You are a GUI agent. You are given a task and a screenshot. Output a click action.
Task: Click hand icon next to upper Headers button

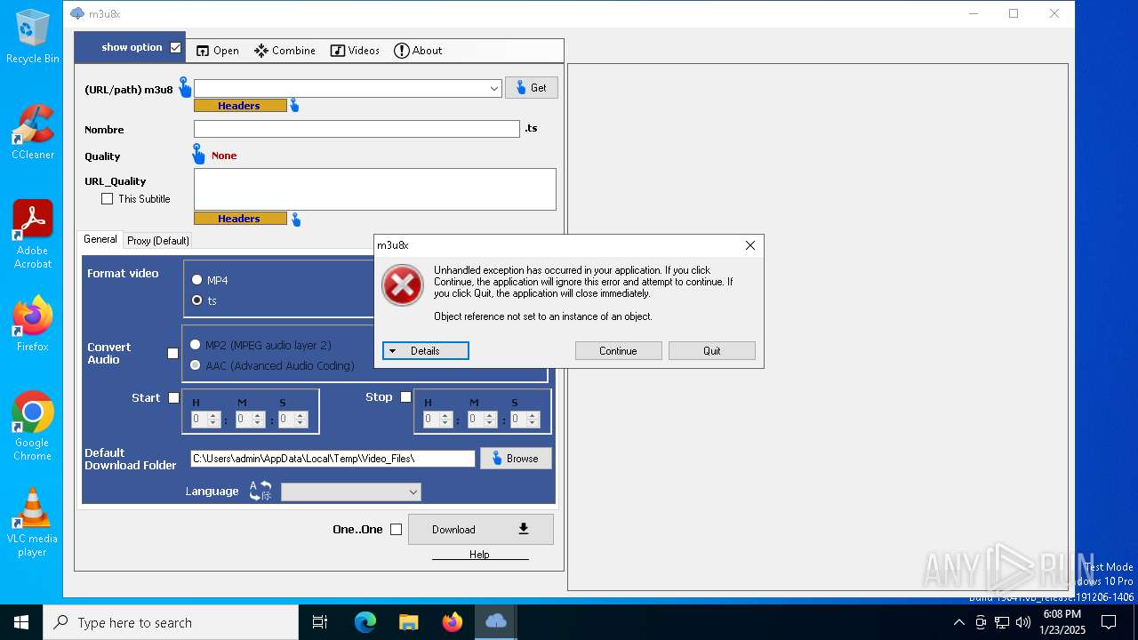(x=294, y=106)
